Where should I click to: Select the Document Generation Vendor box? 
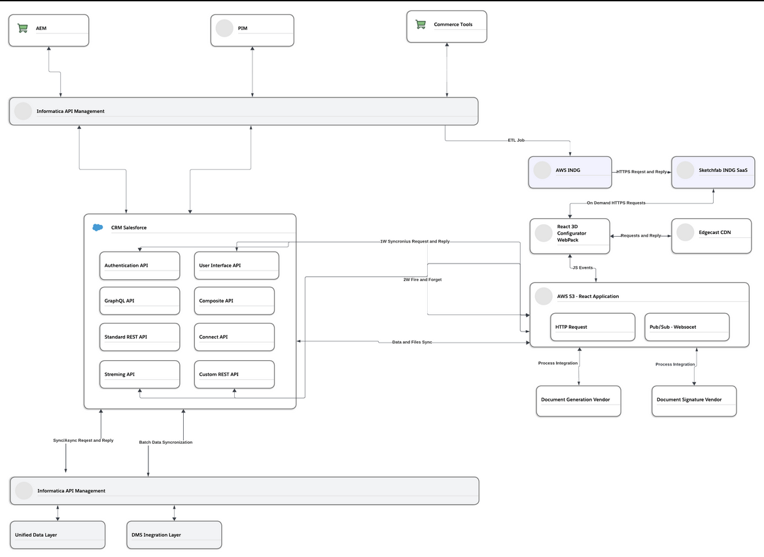point(578,401)
